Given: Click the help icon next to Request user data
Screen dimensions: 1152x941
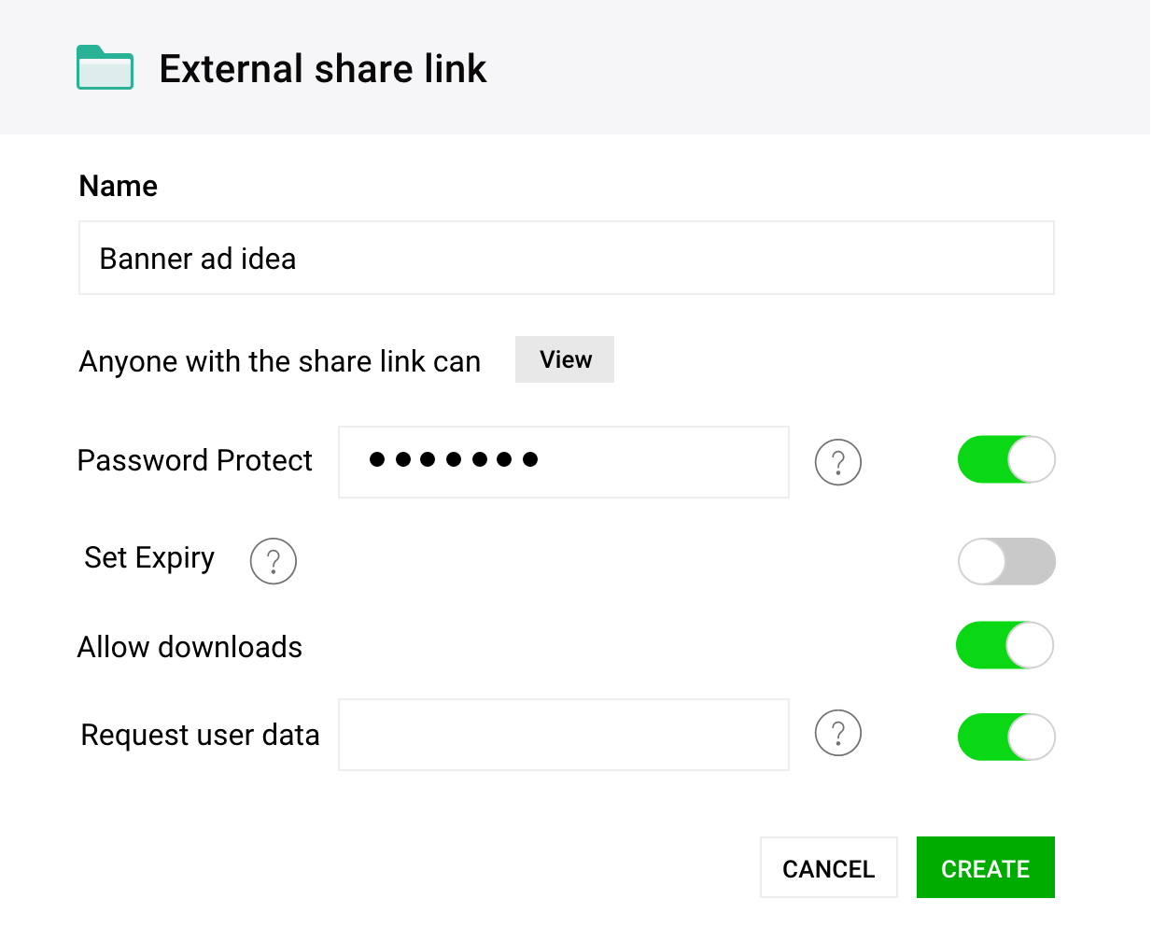Looking at the screenshot, I should coord(837,734).
